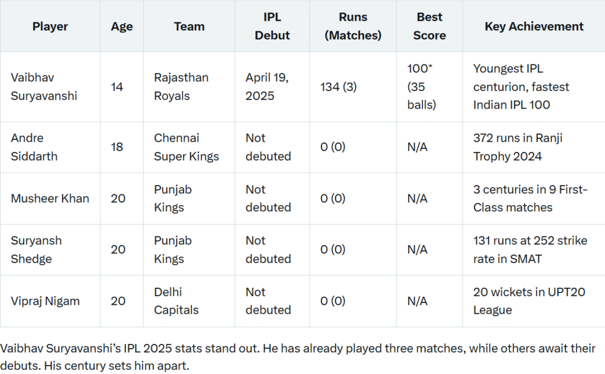605x374 pixels.
Task: Click the Best Score column header
Action: [x=430, y=27]
